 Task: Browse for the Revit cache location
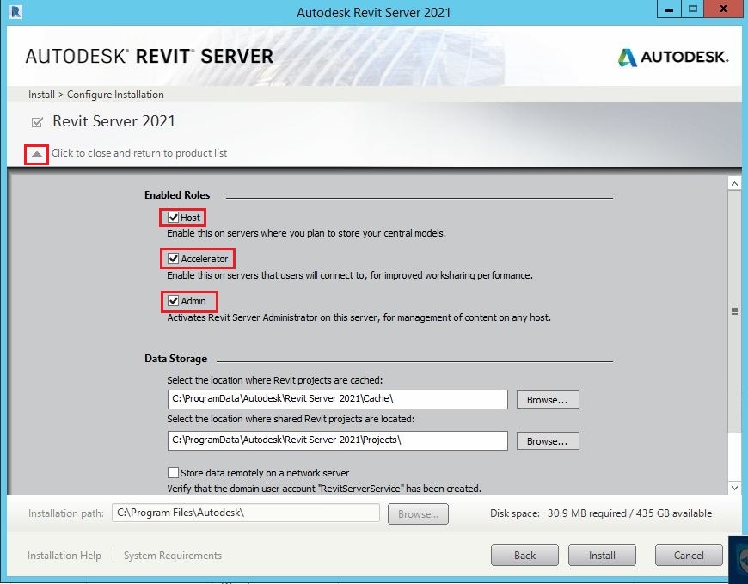(547, 399)
